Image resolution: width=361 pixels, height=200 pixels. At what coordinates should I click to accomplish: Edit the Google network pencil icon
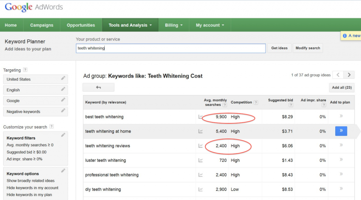click(63, 100)
